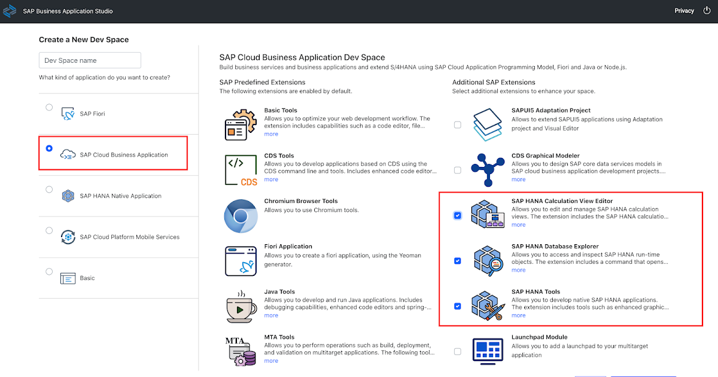
Task: Click the Dev Space name input field
Action: point(90,60)
